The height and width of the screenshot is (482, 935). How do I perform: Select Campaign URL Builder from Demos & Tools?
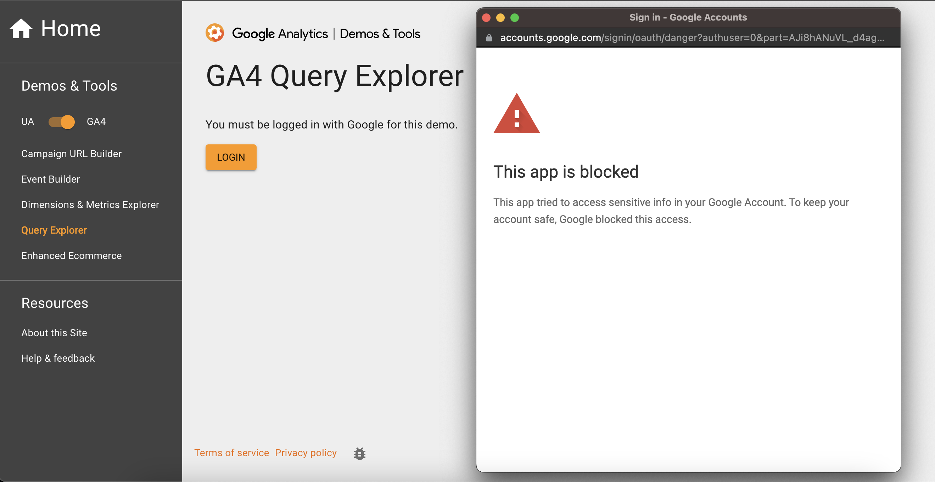[72, 154]
